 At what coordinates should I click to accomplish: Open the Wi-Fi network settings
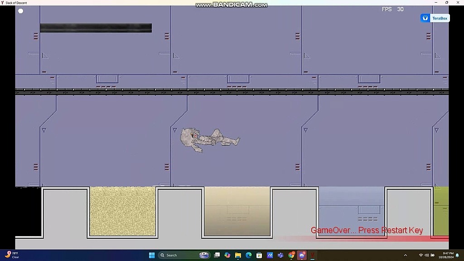click(x=421, y=255)
